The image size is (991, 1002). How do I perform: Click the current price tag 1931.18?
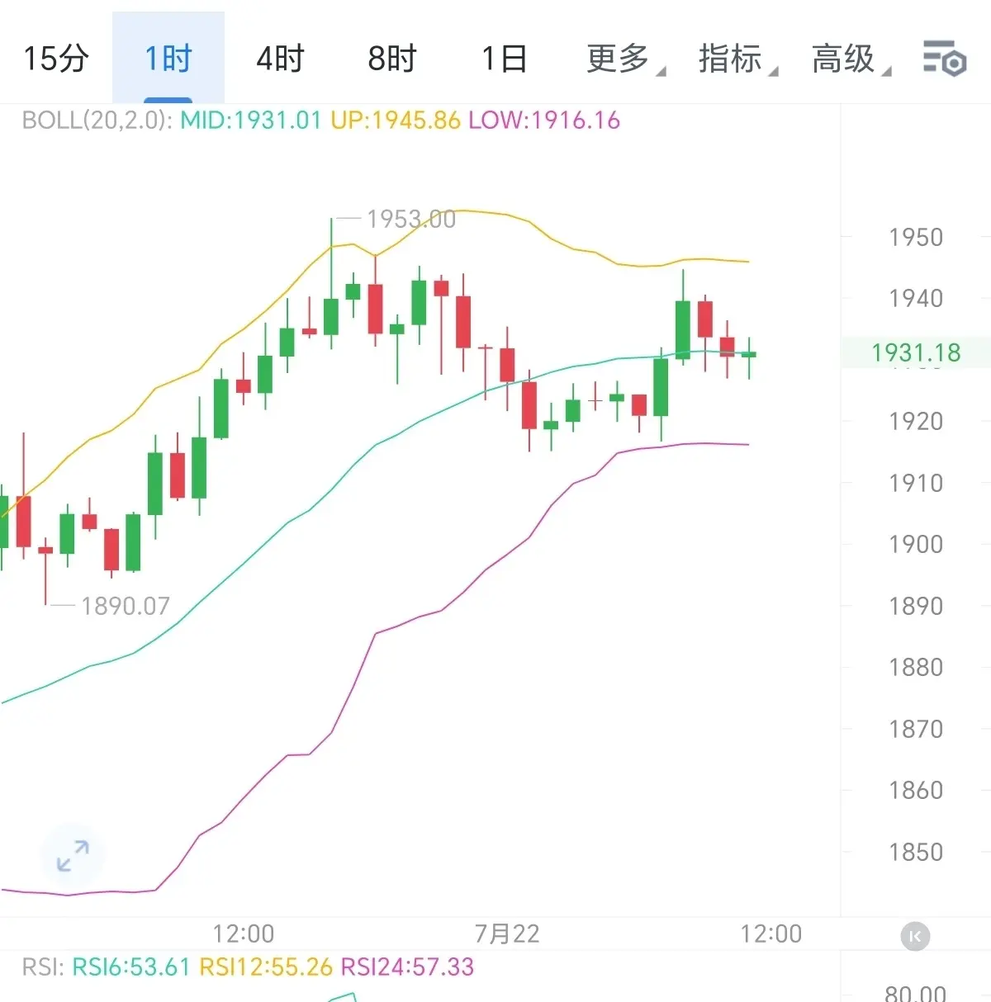[x=916, y=353]
